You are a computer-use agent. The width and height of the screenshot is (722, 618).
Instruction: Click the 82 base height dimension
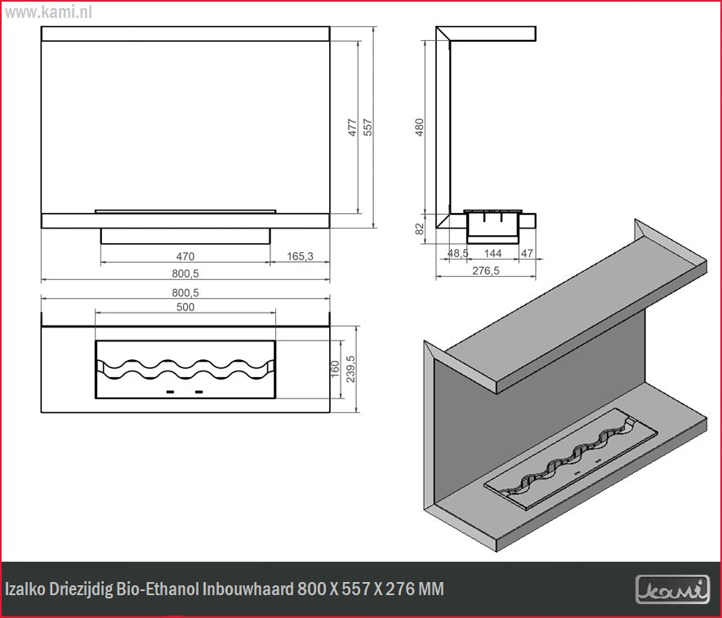(x=420, y=229)
